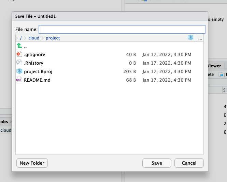Click the project directory icon in path bar
Viewport: 227px width, 182px height.
click(190, 38)
